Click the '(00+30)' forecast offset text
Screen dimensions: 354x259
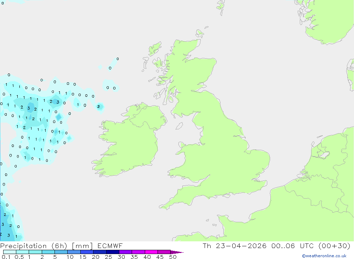coord(335,246)
